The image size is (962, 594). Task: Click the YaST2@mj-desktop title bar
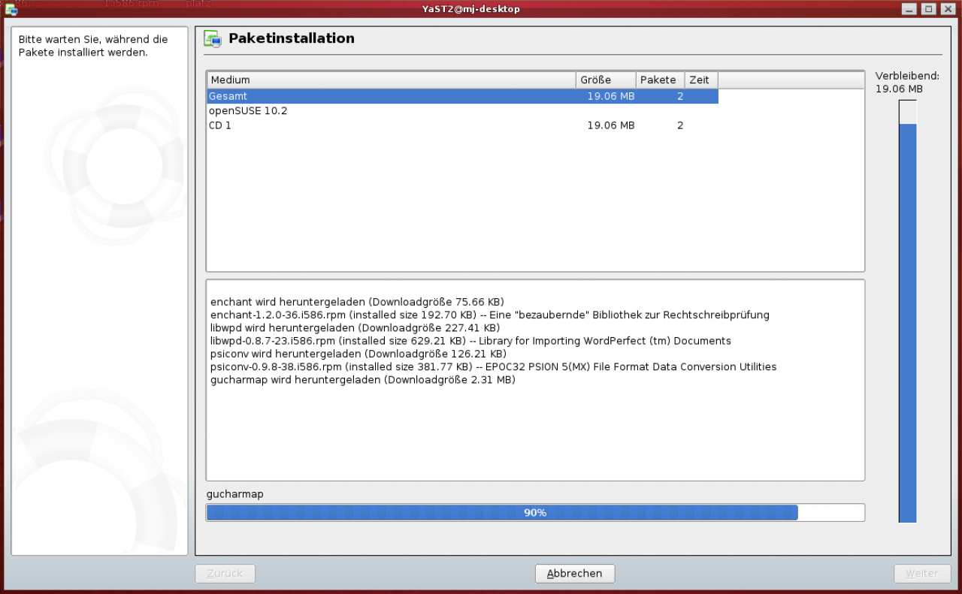470,9
